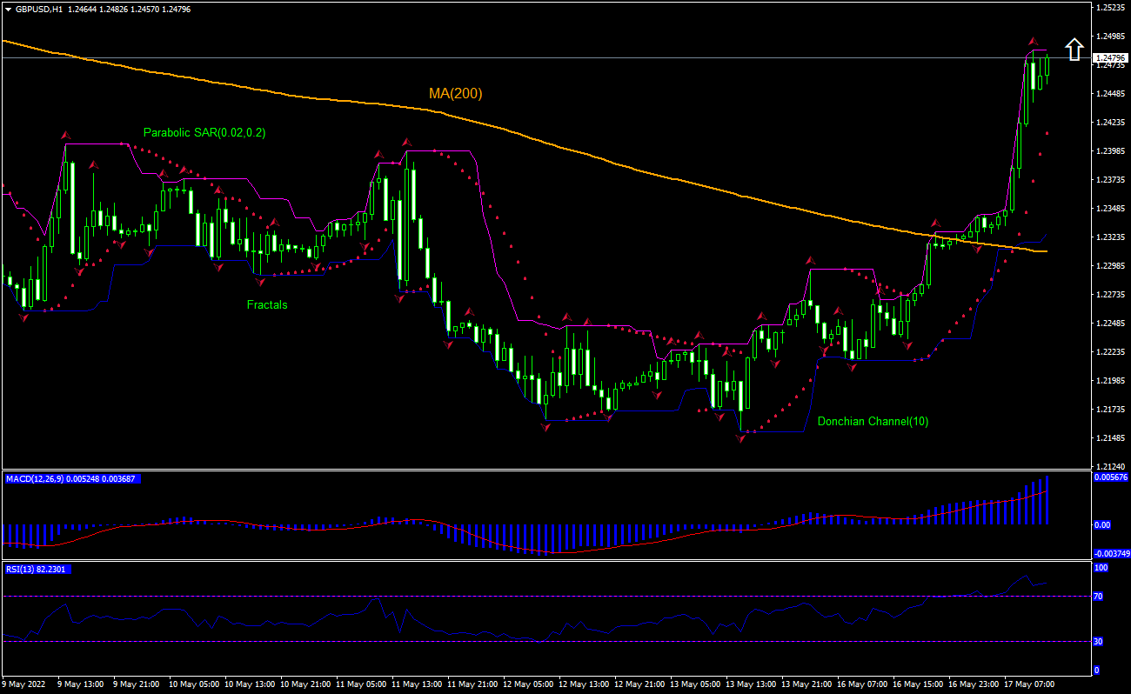The width and height of the screenshot is (1131, 694).
Task: Select the orange MA(200) label
Action: (455, 93)
